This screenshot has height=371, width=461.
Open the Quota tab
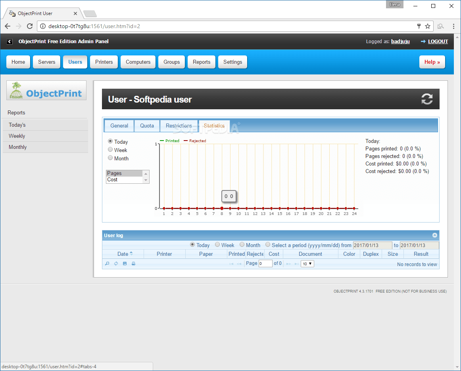point(147,126)
